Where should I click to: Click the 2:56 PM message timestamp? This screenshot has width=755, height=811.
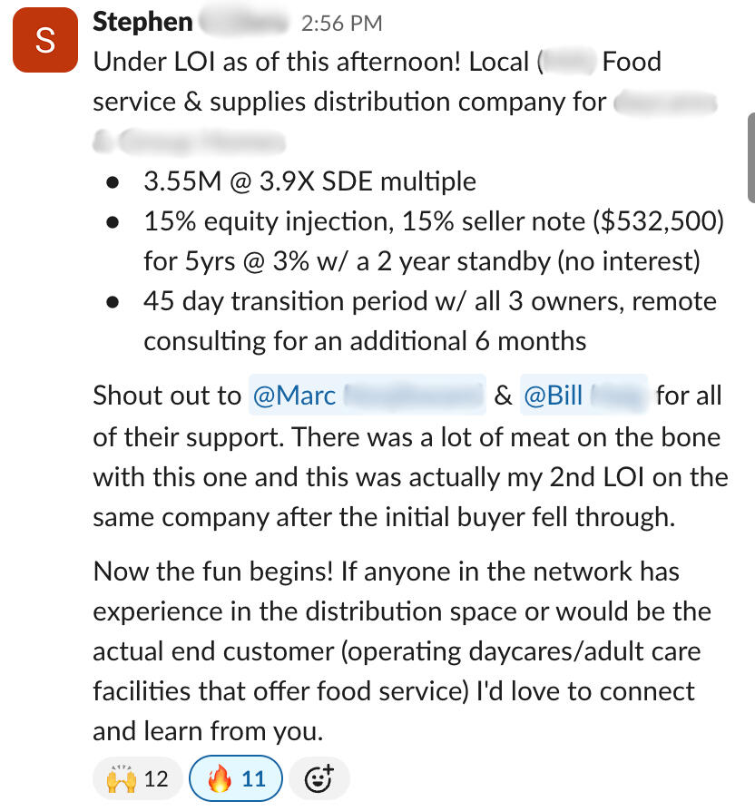(x=341, y=24)
